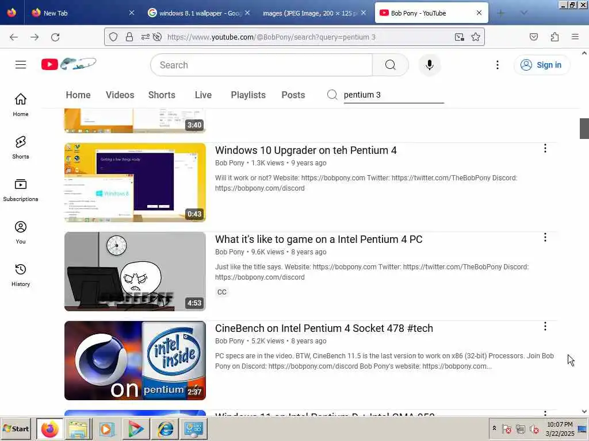Open Windows 10 Upgrader on teh Pentium 4
589x441 pixels.
tap(306, 150)
